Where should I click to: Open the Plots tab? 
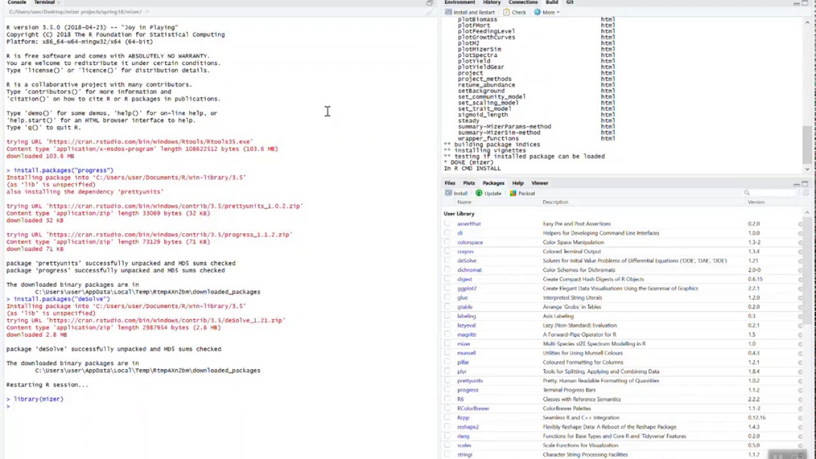coord(469,184)
